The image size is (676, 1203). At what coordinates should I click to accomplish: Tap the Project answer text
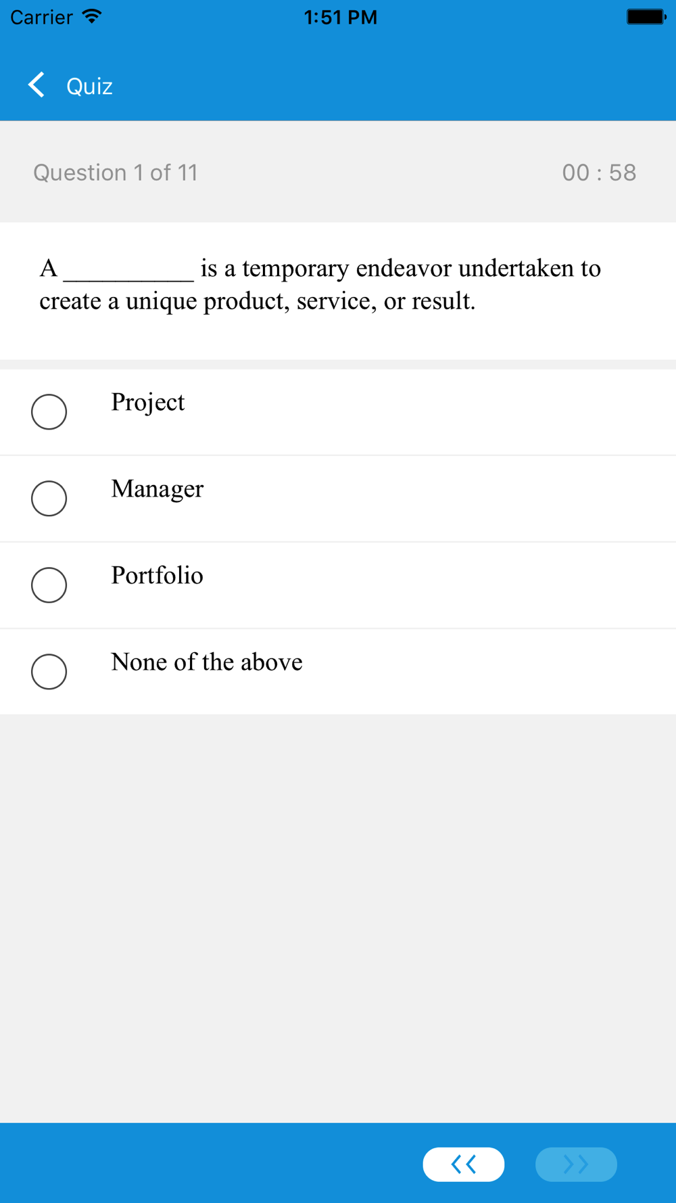148,403
